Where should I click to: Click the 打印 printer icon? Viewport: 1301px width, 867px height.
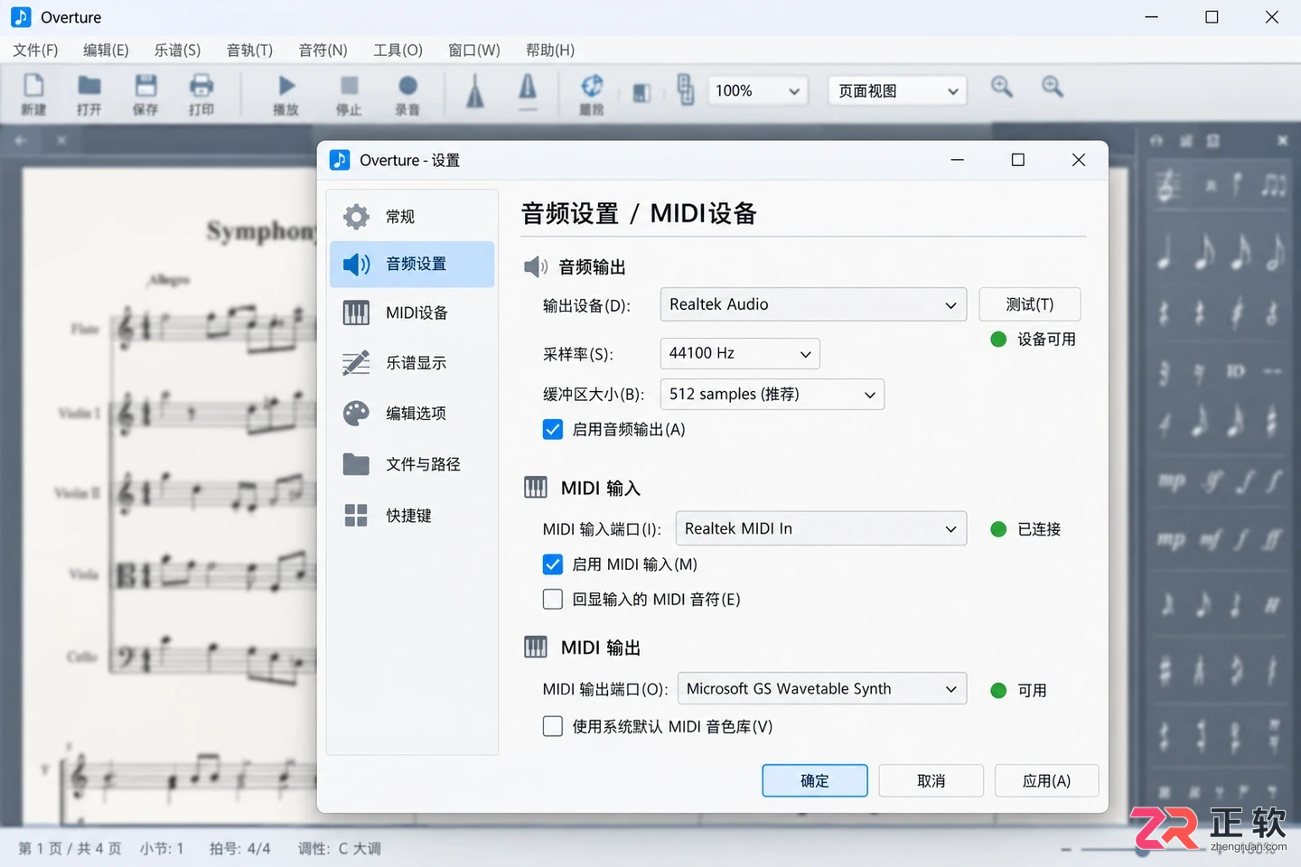tap(201, 94)
